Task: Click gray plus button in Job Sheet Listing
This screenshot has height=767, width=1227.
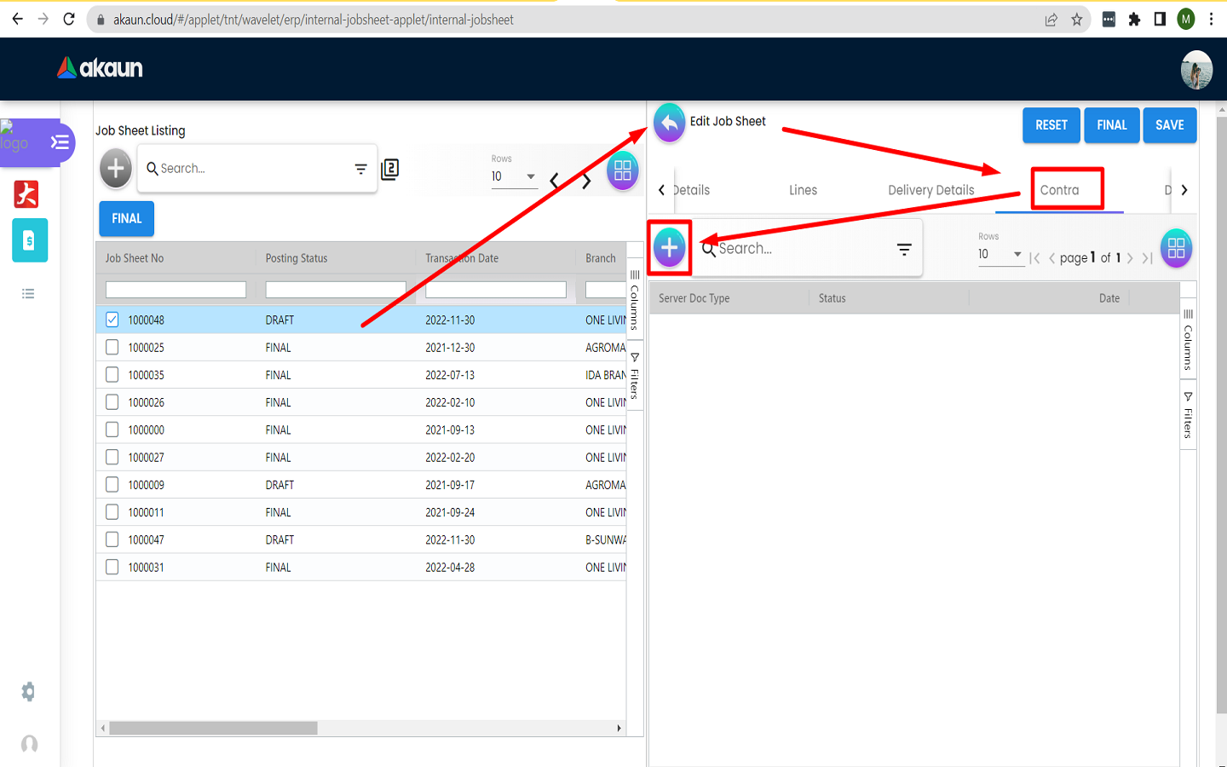Action: point(116,168)
